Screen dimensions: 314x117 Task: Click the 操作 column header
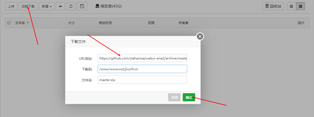click(301, 23)
